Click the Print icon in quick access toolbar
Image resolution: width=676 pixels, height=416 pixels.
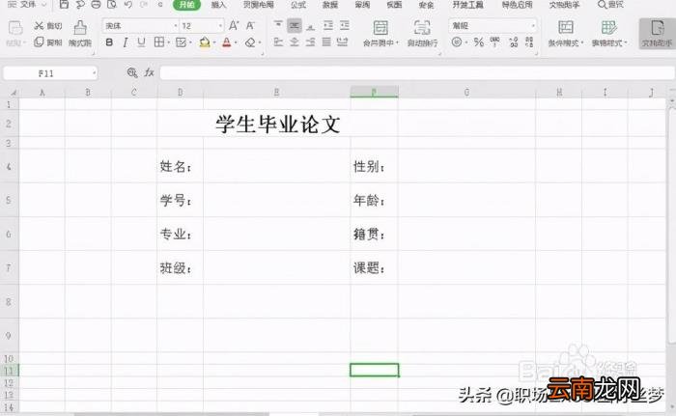coord(96,4)
